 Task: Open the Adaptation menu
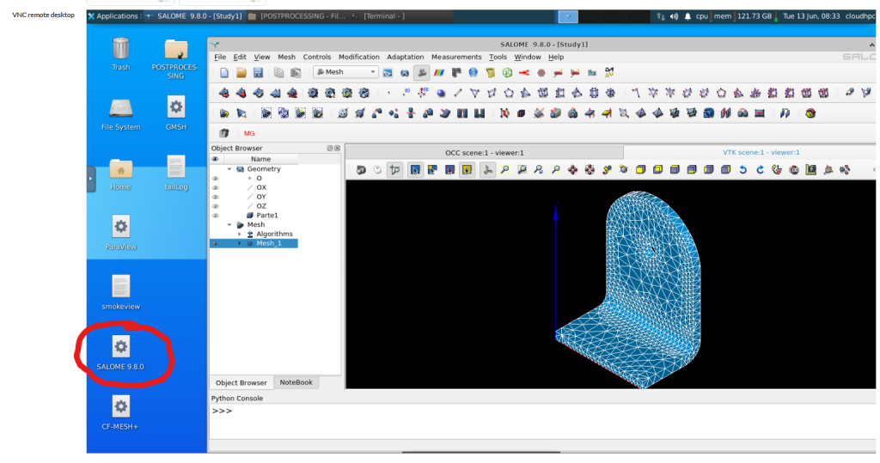pyautogui.click(x=406, y=58)
